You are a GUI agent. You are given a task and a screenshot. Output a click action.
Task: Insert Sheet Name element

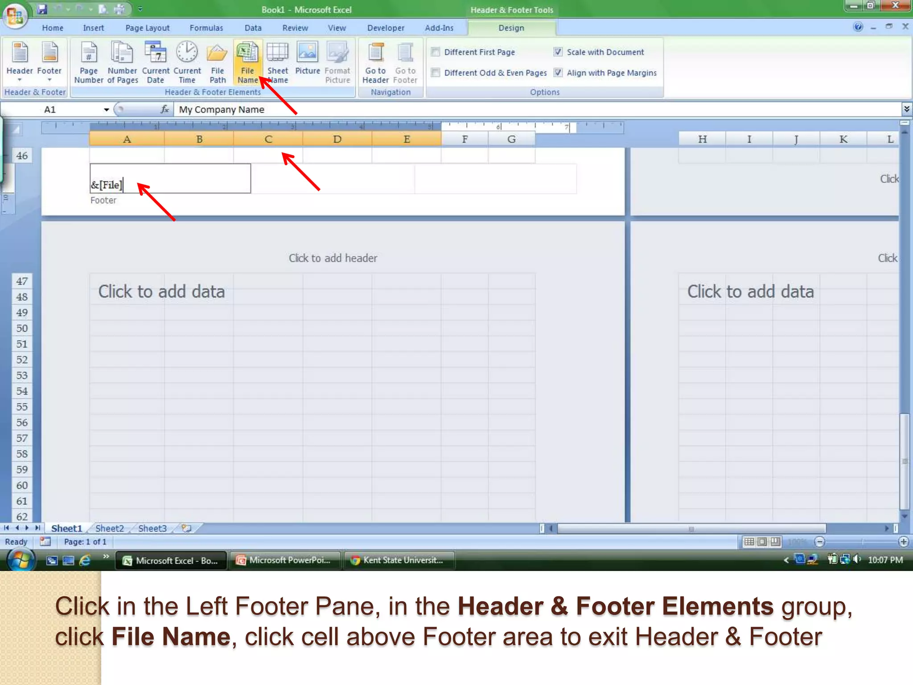click(277, 62)
